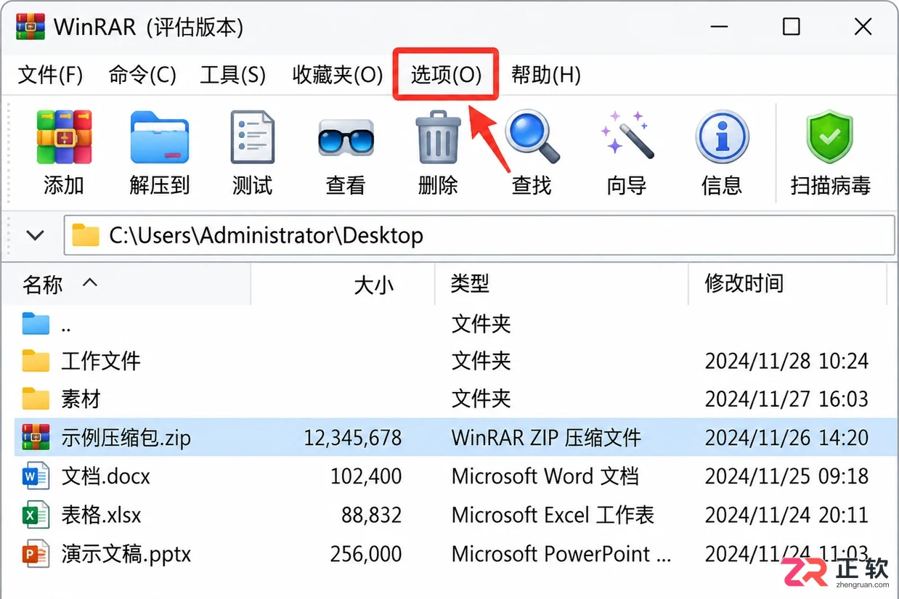This screenshot has height=599, width=899.
Task: Select the 工作文件 folder name
Action: pyautogui.click(x=101, y=361)
